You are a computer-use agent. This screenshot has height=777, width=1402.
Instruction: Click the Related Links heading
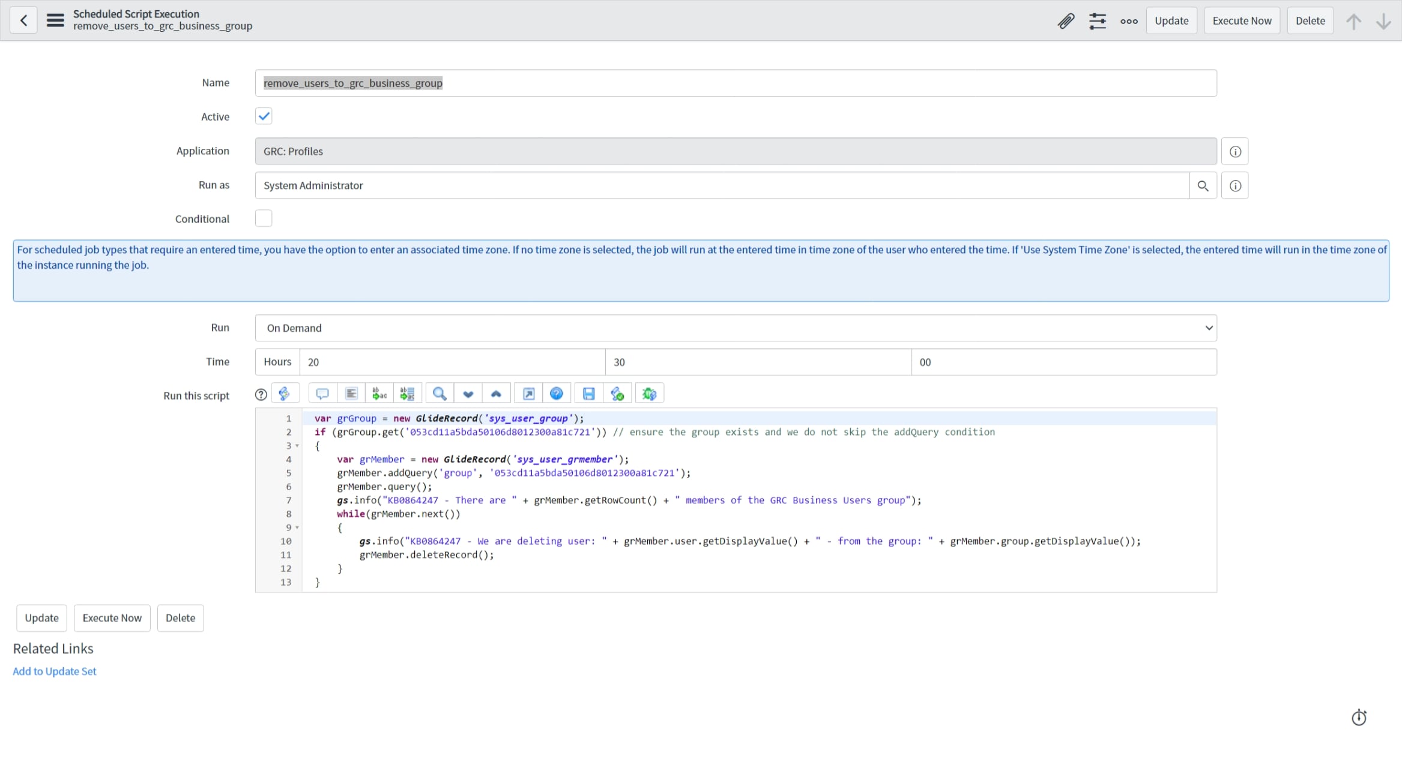click(53, 649)
